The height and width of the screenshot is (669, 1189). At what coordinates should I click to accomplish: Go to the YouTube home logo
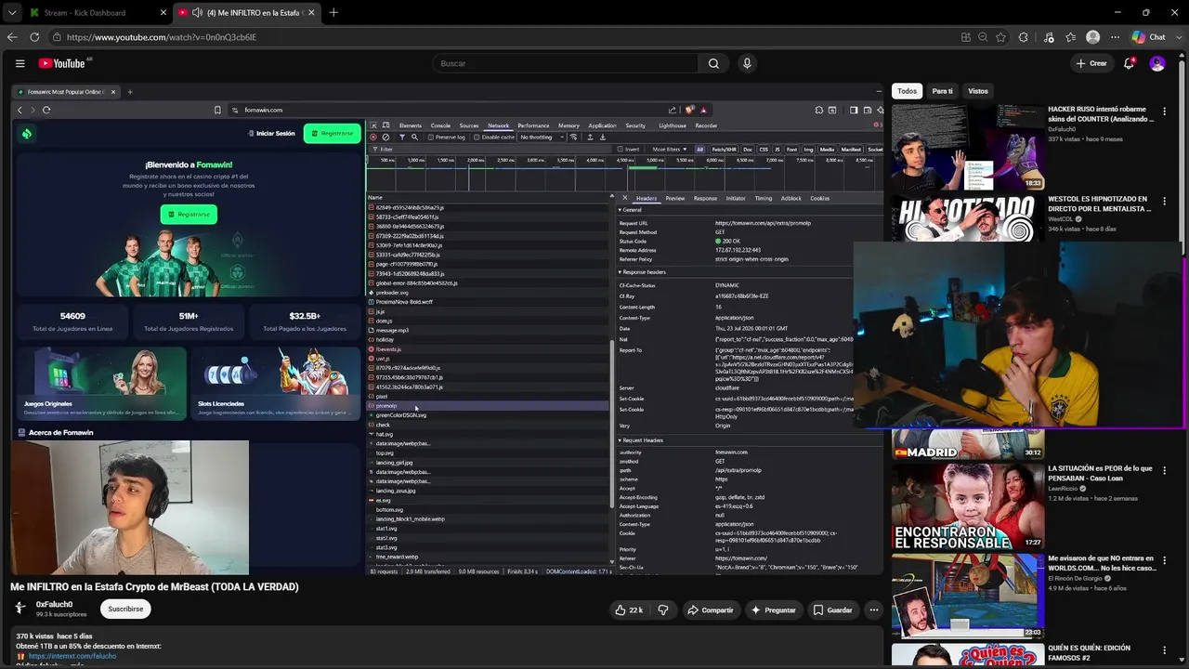(62, 63)
